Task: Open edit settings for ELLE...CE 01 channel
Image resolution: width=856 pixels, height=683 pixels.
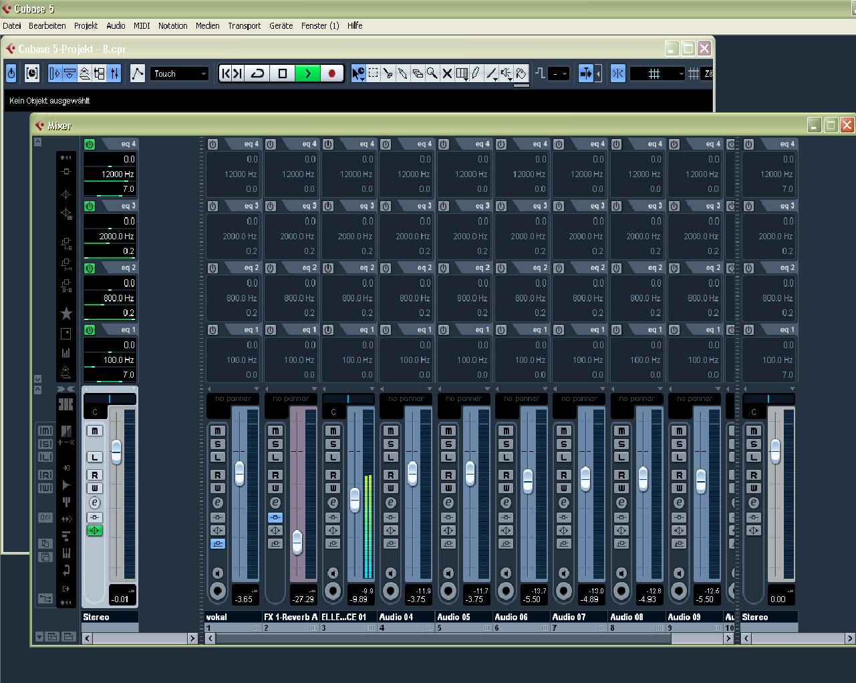Action: [x=333, y=503]
